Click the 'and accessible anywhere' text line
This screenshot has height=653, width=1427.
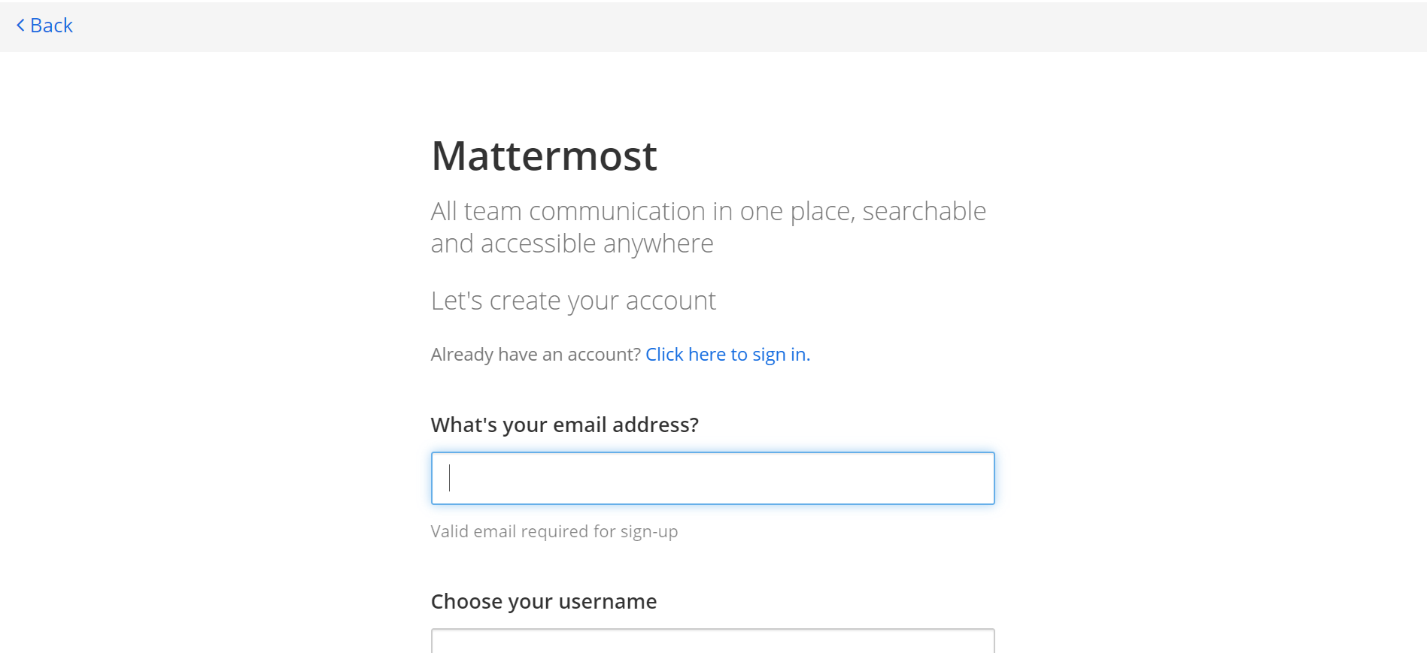tap(572, 244)
